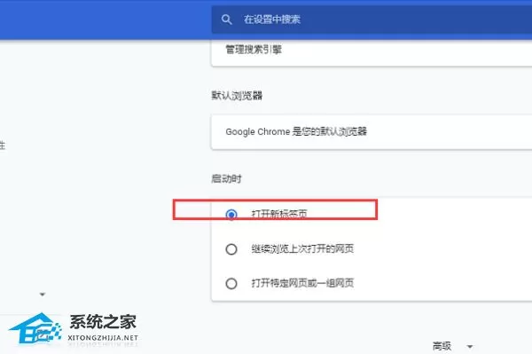The width and height of the screenshot is (532, 354).
Task: Select the 打开新标签页 radio button
Action: click(x=231, y=215)
